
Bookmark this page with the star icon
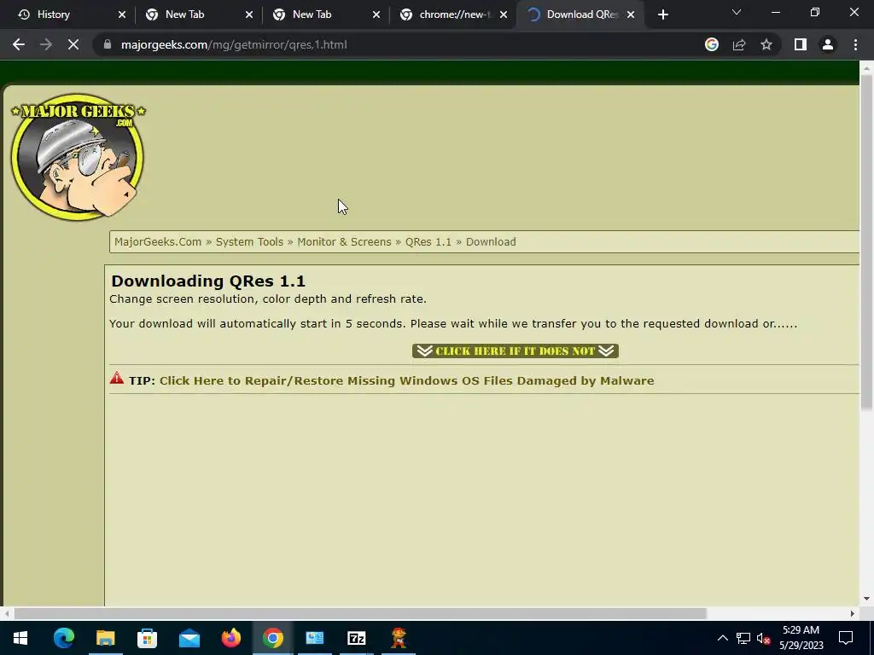pos(766,44)
